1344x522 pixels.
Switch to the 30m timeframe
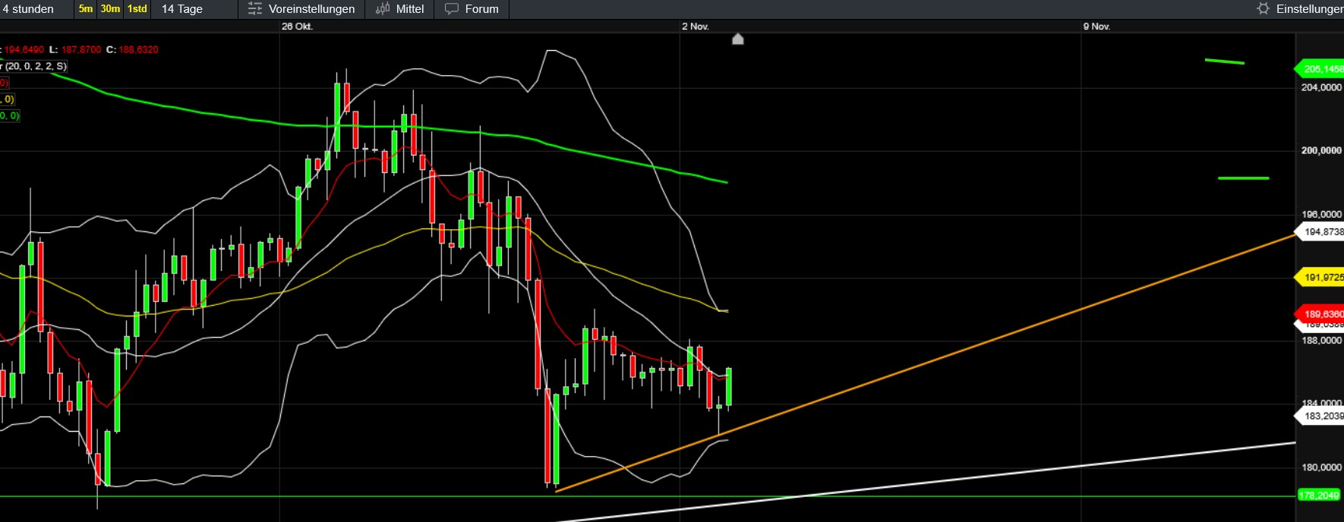click(110, 9)
